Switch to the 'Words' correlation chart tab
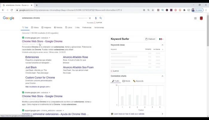209x120 pixels. click(126, 81)
